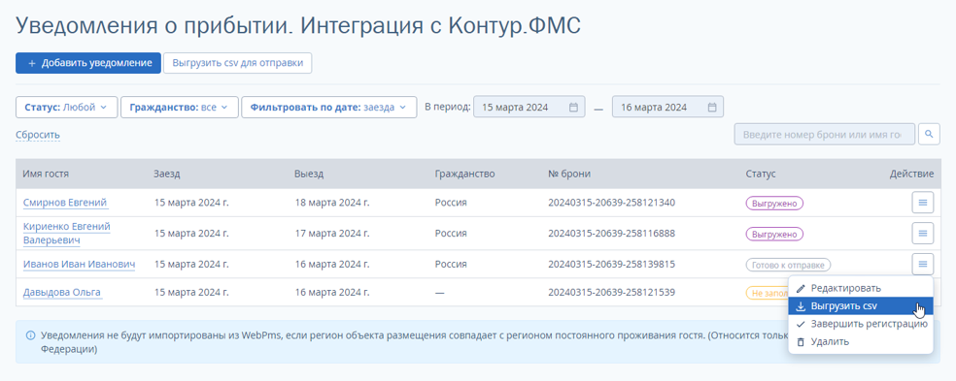This screenshot has height=381, width=956.
Task: Click Выгрузить csv для отправки button
Action: 238,63
